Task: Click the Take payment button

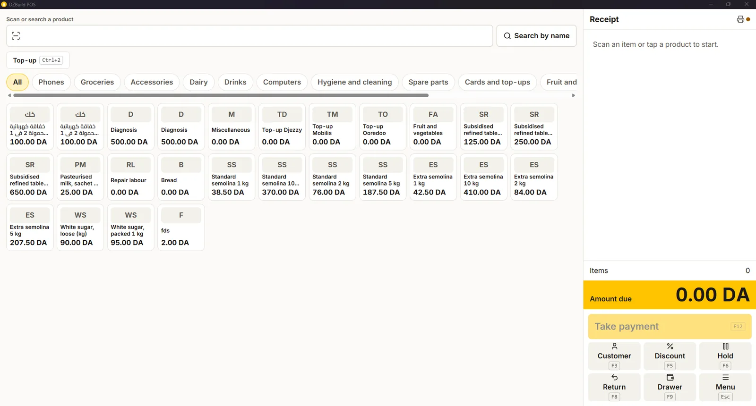Action: coord(670,326)
